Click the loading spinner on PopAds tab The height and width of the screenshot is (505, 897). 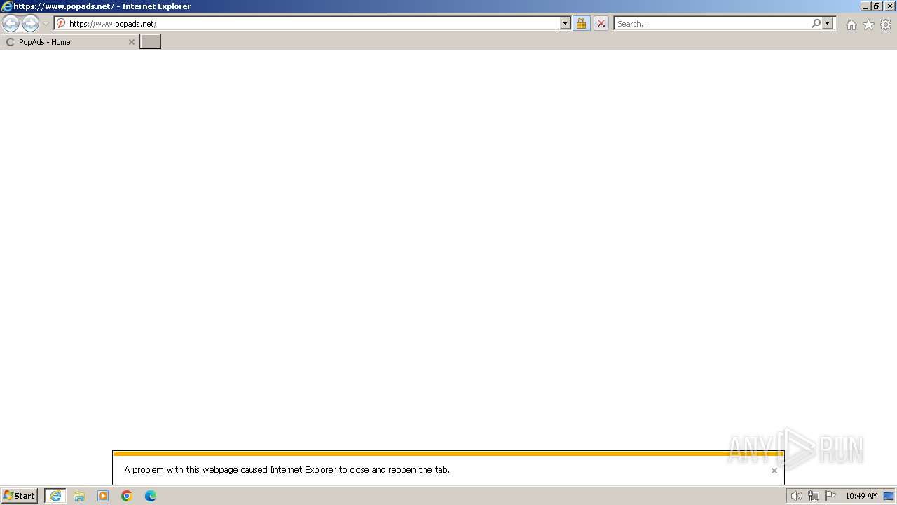coord(10,42)
